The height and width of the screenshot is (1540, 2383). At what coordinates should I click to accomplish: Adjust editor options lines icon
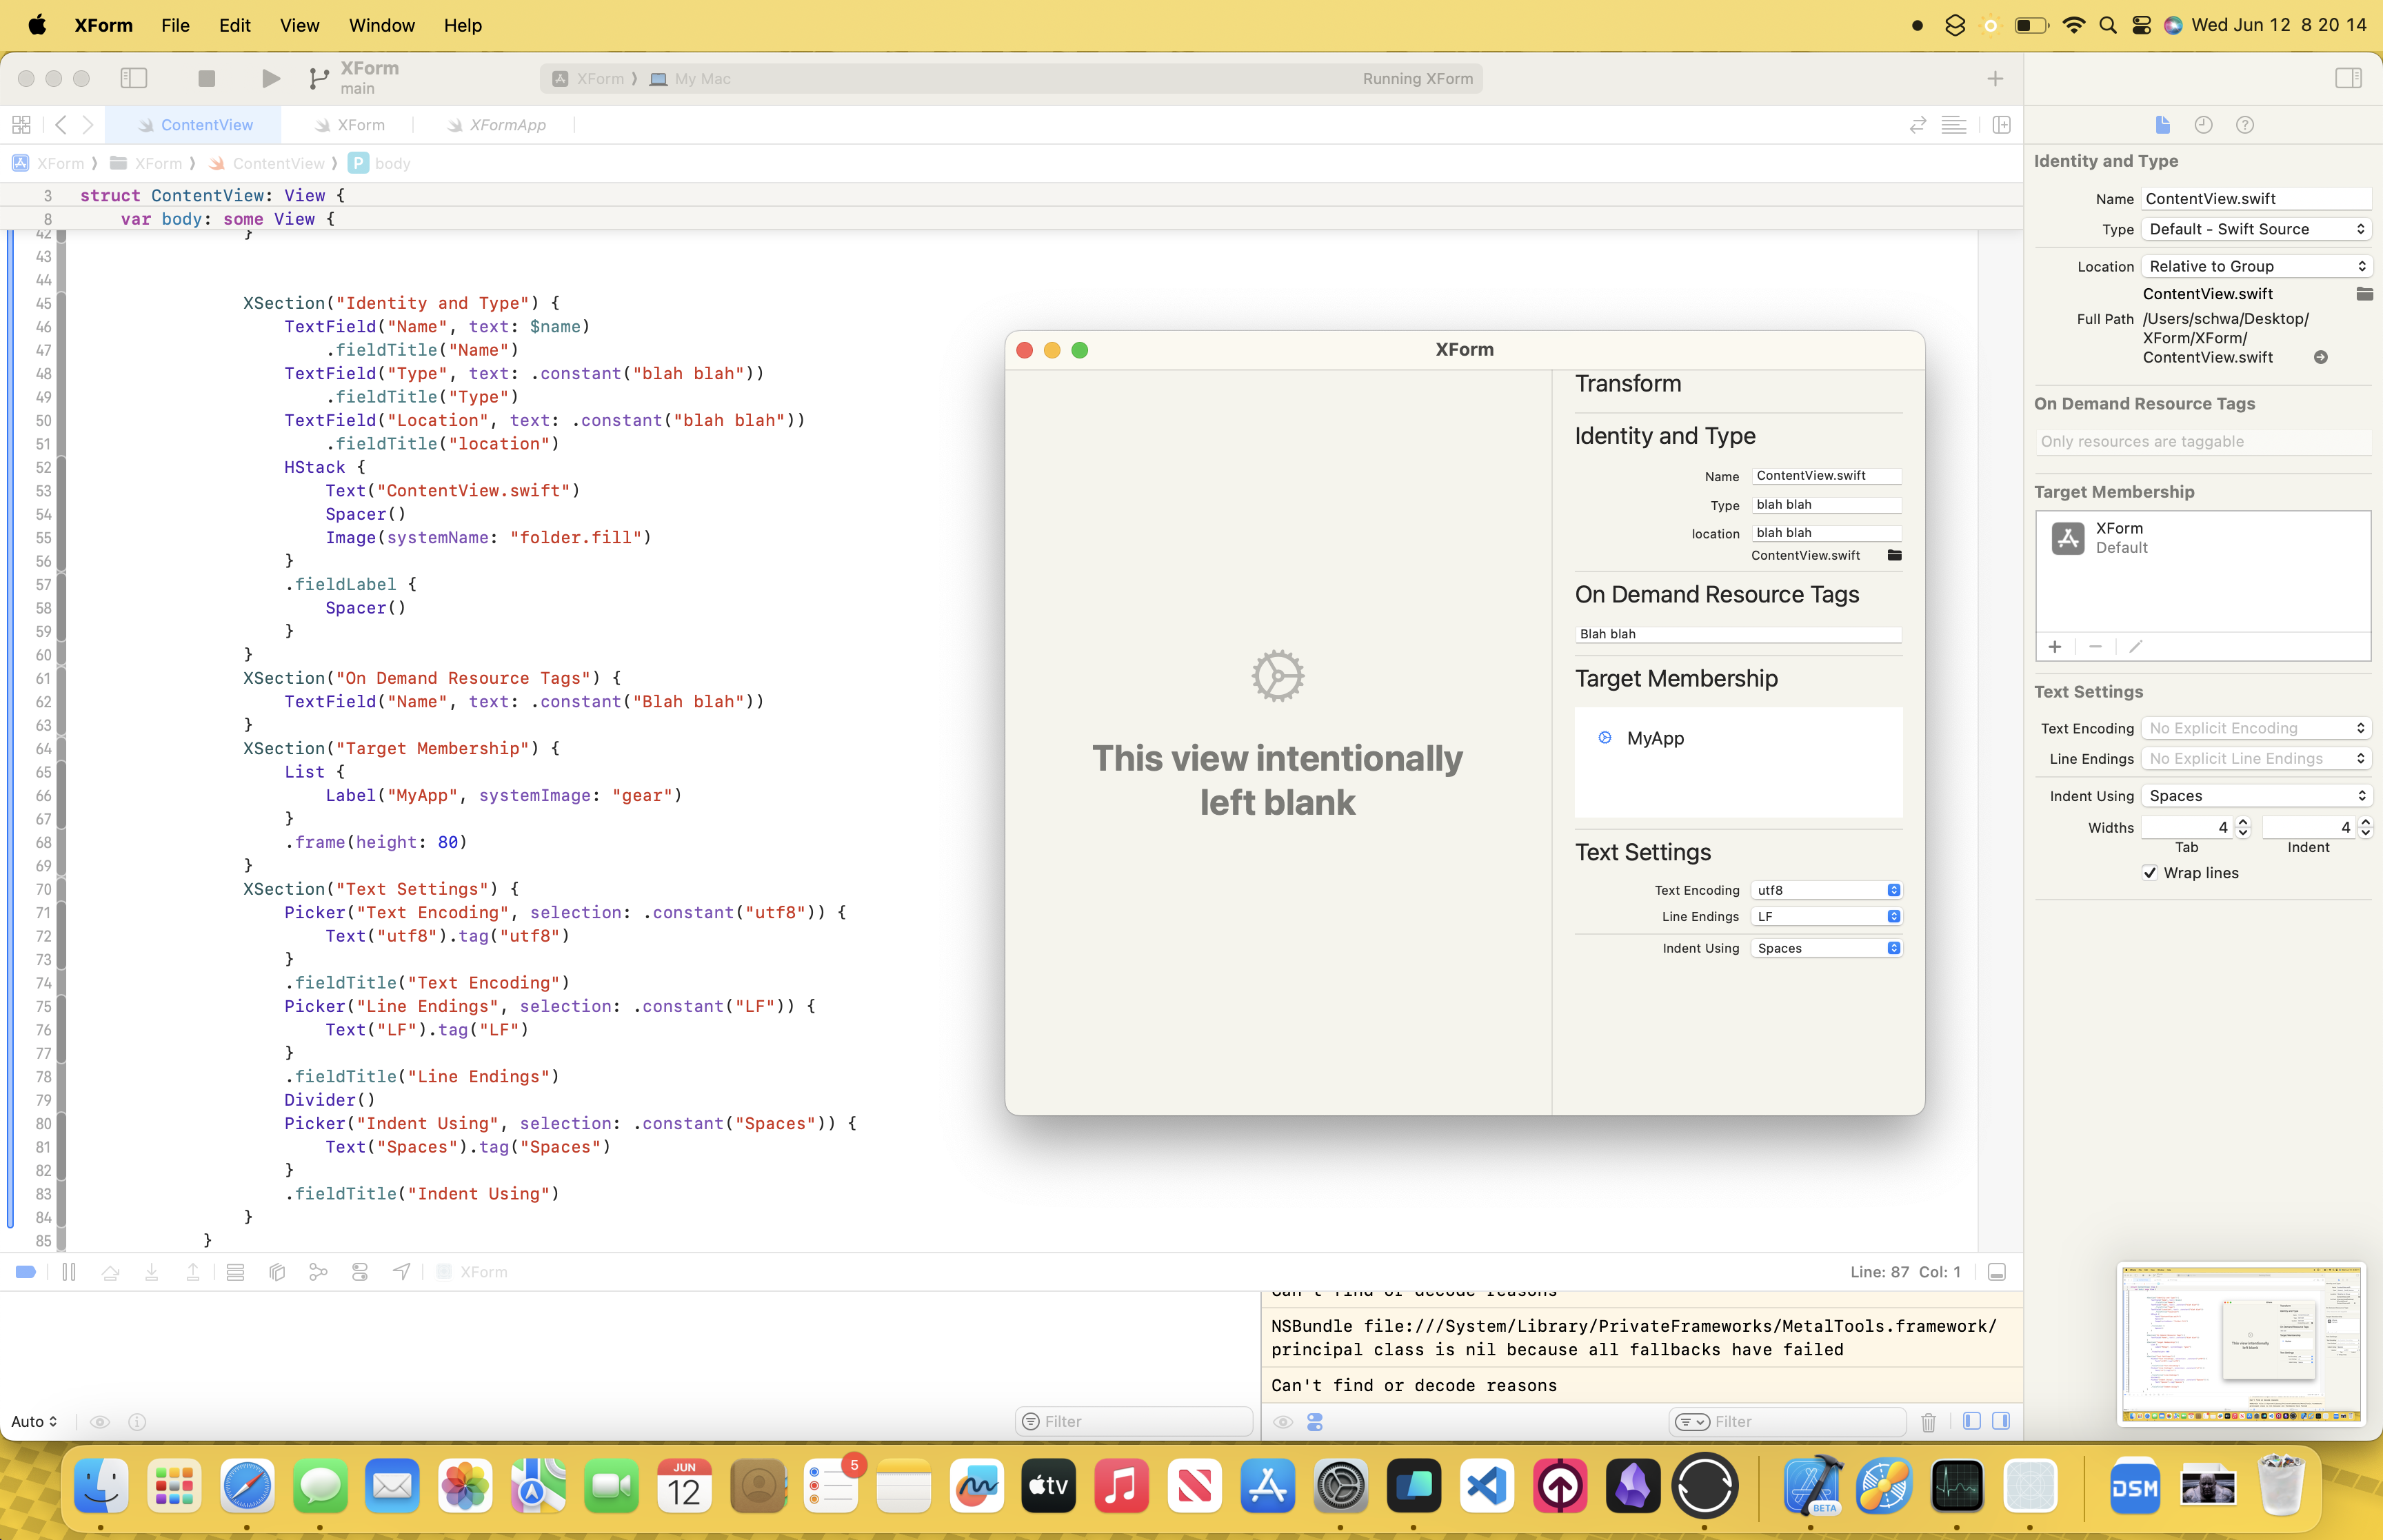tap(1953, 125)
